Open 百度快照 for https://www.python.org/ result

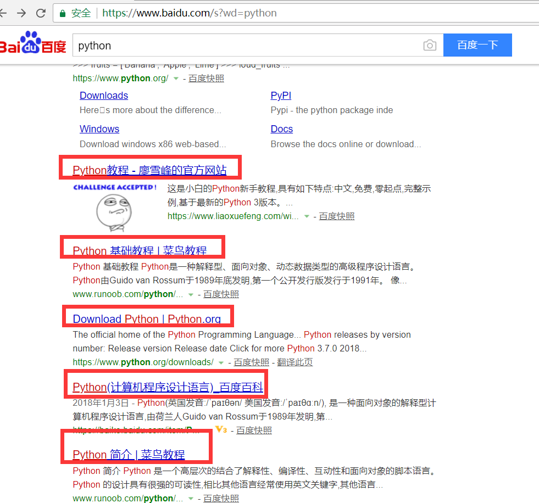tap(206, 79)
